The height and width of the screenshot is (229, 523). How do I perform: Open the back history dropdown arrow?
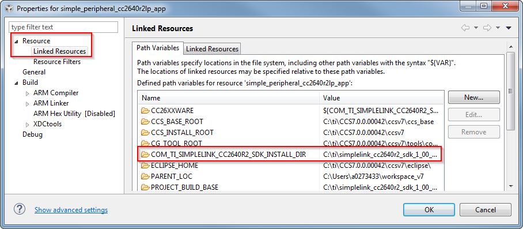click(x=476, y=28)
